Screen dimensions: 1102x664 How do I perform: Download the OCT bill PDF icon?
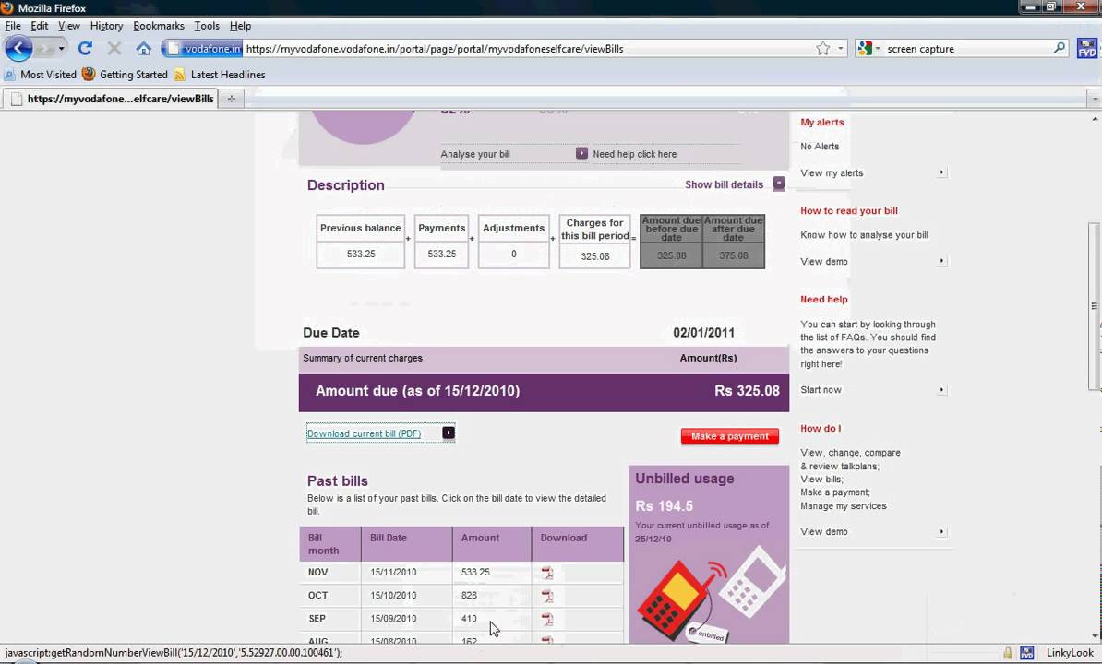546,596
